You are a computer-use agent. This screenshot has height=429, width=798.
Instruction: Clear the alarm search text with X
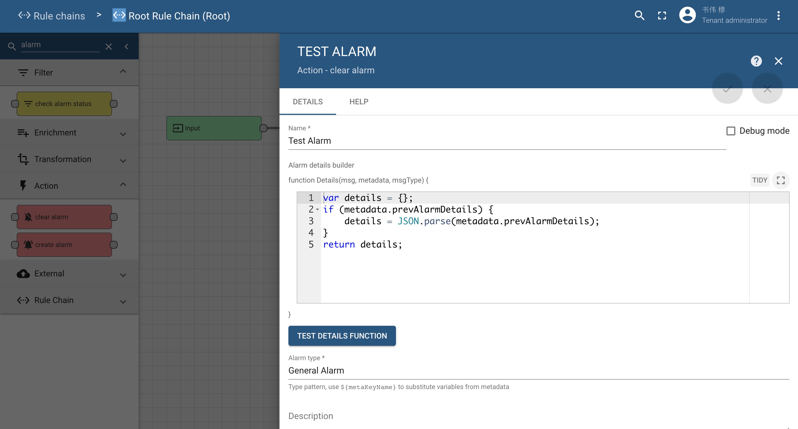108,47
